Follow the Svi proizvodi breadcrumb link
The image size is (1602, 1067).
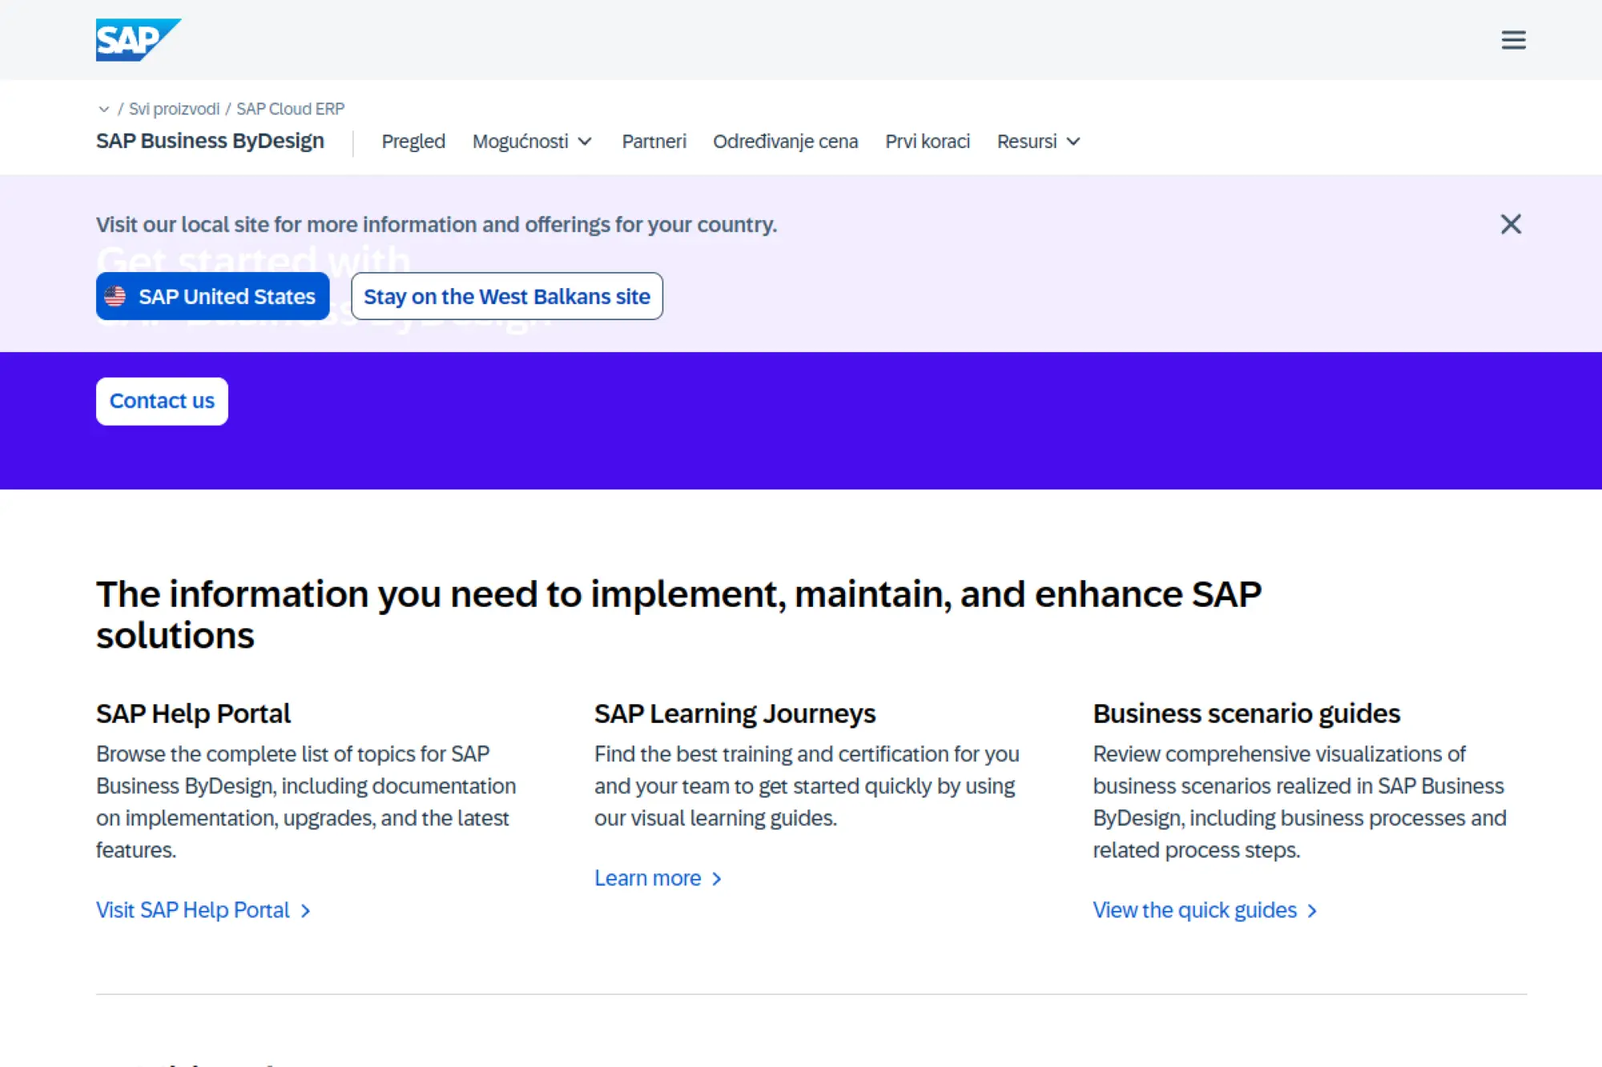pos(176,109)
